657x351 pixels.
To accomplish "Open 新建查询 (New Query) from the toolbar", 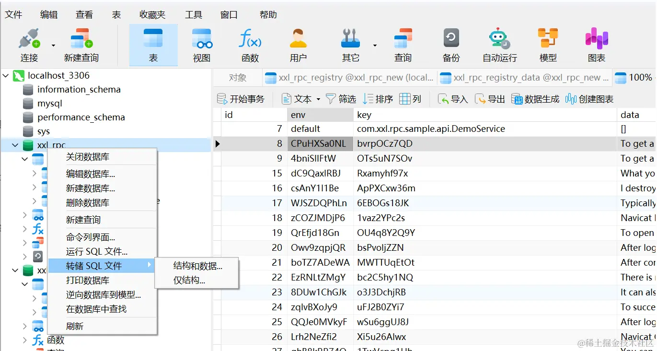I will coord(81,45).
